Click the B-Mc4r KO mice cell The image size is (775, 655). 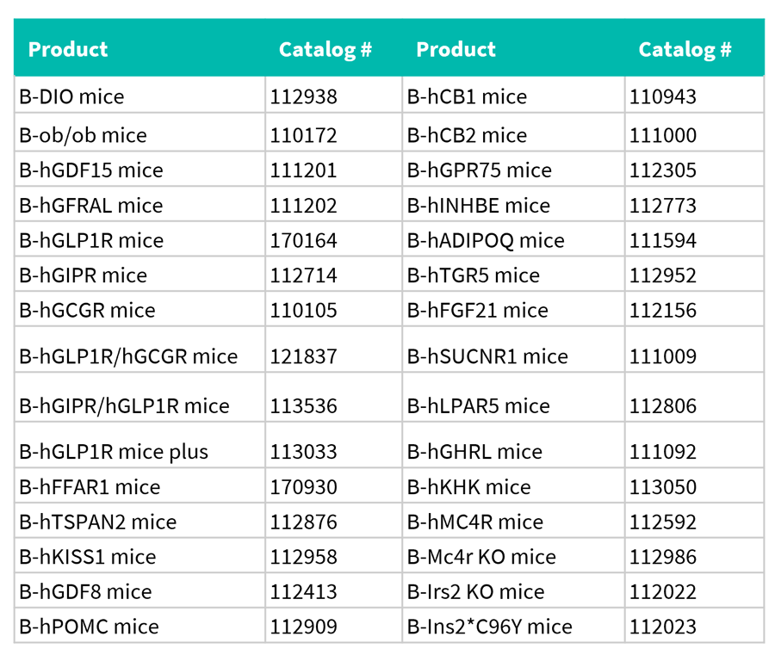[x=513, y=556]
